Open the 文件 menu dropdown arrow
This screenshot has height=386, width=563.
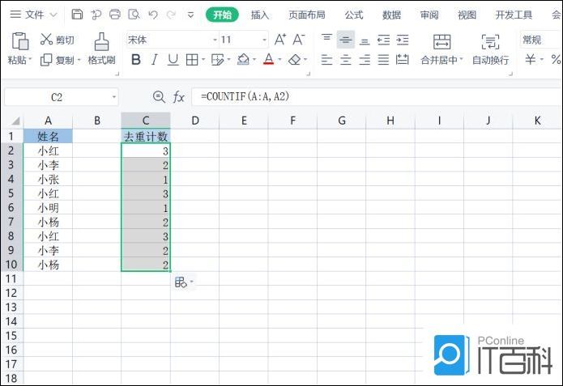pos(53,15)
